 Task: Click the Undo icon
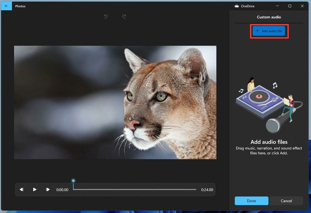pyautogui.click(x=106, y=16)
